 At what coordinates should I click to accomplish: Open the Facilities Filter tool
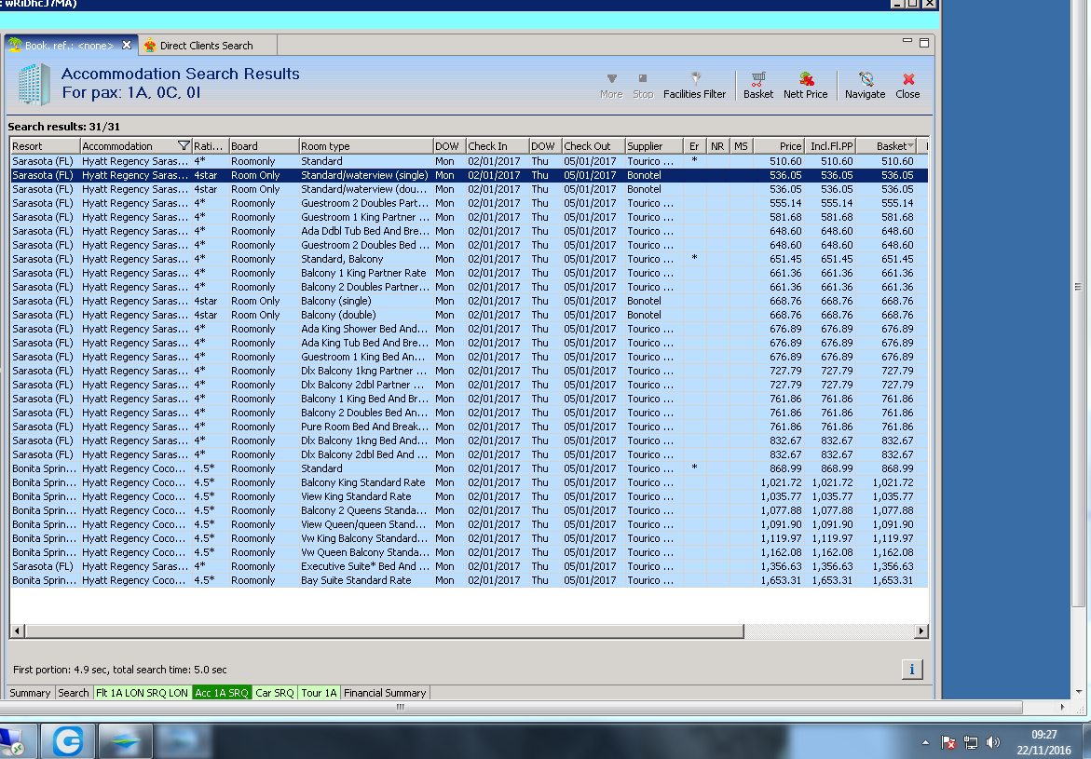[694, 86]
